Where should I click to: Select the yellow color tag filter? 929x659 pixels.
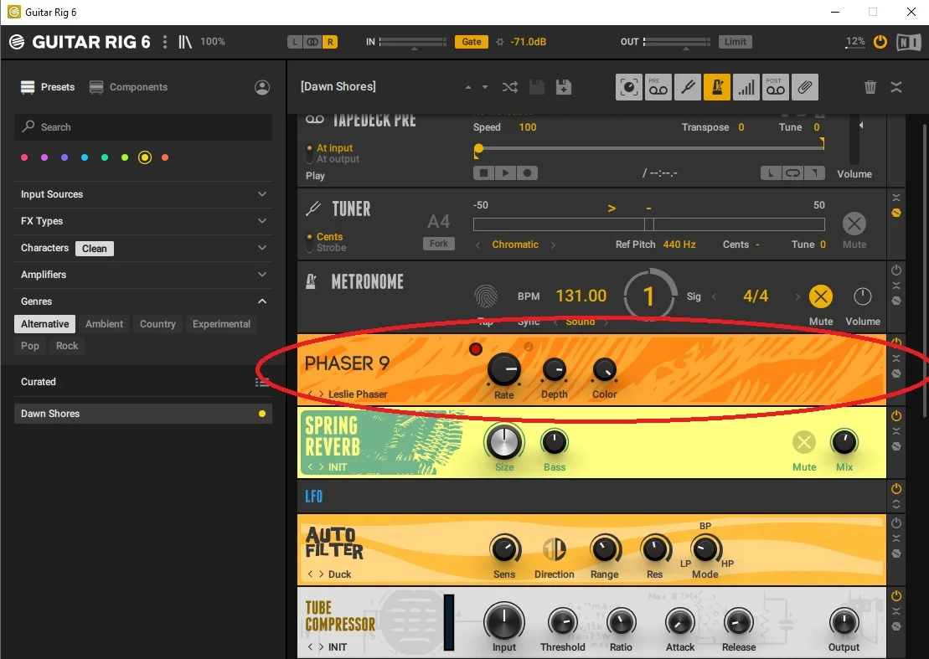pos(145,157)
